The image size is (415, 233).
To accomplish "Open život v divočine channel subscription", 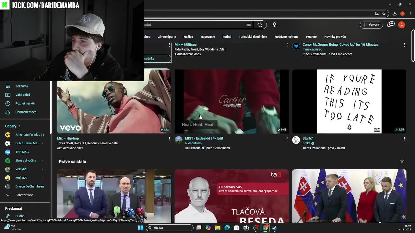I will pyautogui.click(x=25, y=161).
